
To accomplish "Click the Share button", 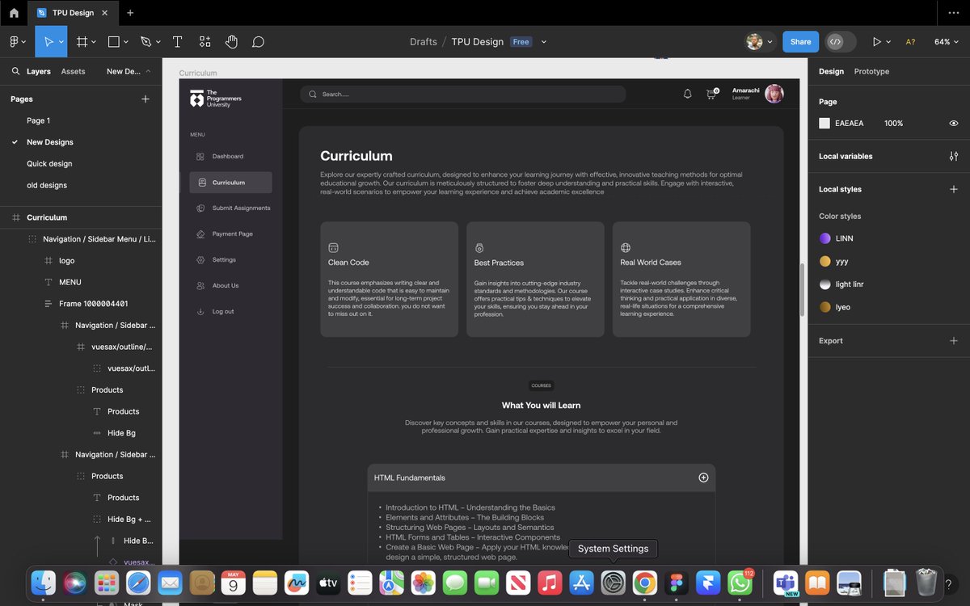I will 800,41.
